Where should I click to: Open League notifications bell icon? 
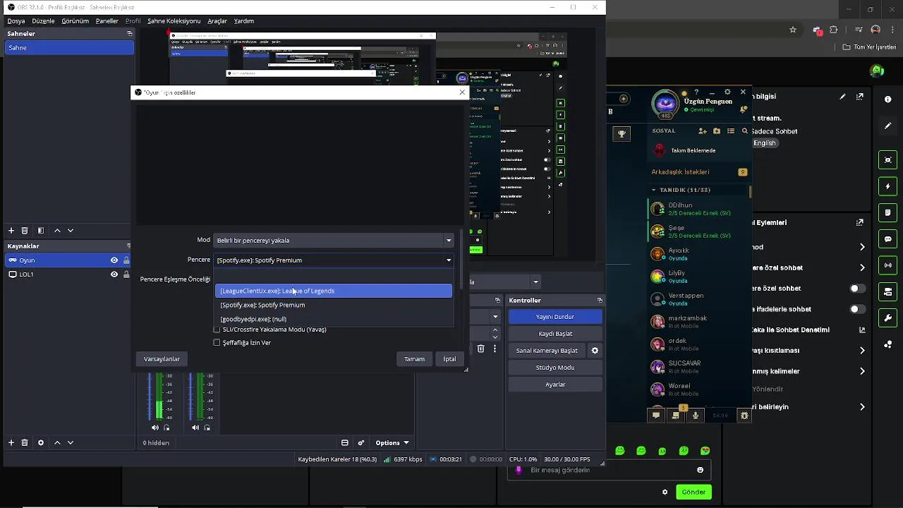pos(744,109)
